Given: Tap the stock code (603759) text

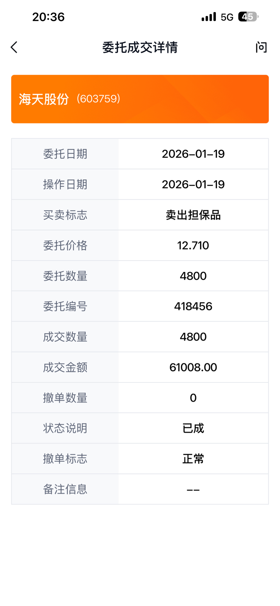Looking at the screenshot, I should tap(98, 99).
